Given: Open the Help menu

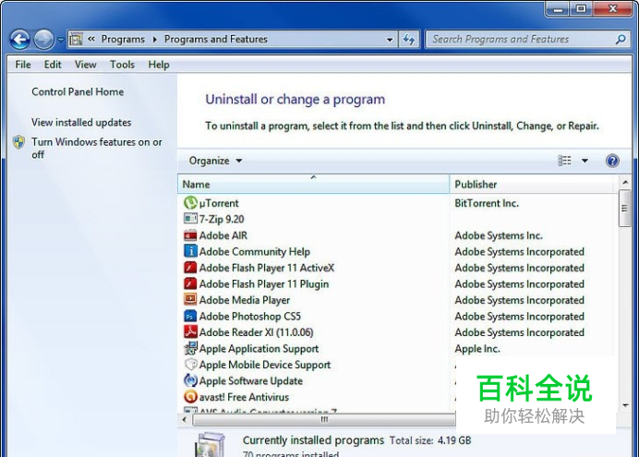Looking at the screenshot, I should pyautogui.click(x=159, y=65).
